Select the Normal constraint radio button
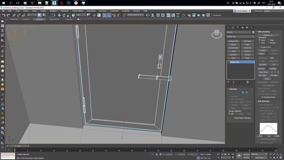284x160 pixels. 268,43
